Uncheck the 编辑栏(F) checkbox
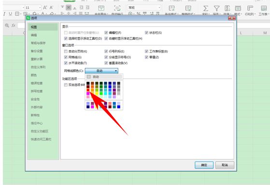Image resolution: width=270 pixels, height=185 pixels. pos(106,33)
